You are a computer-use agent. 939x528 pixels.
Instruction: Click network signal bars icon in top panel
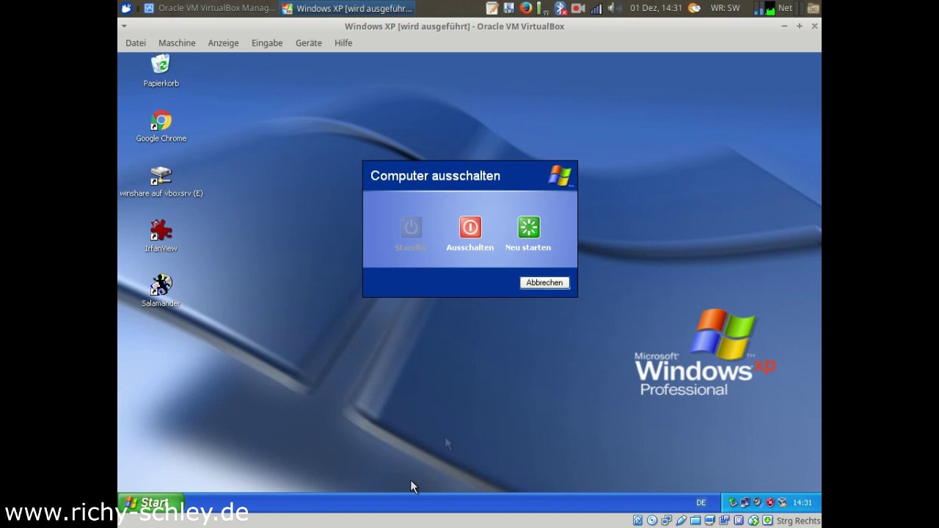pos(596,9)
